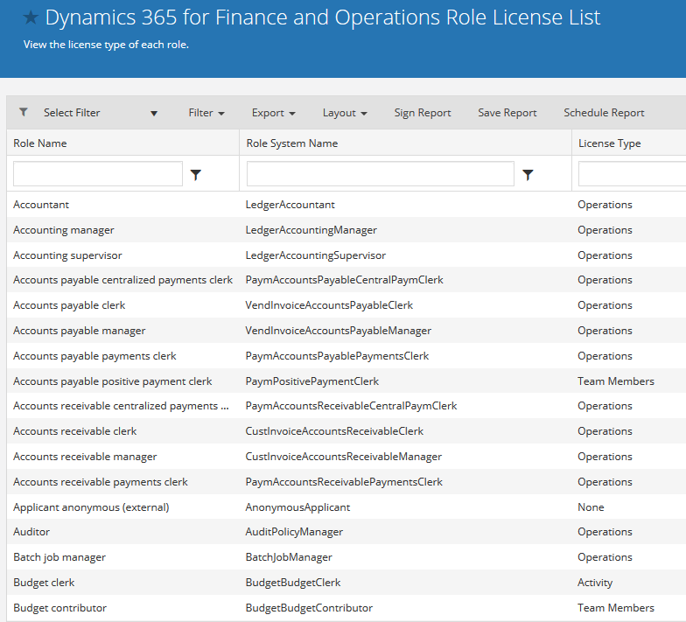Click Team Members license for PaymPositivePaymentClerk
686x622 pixels.
[x=616, y=381]
